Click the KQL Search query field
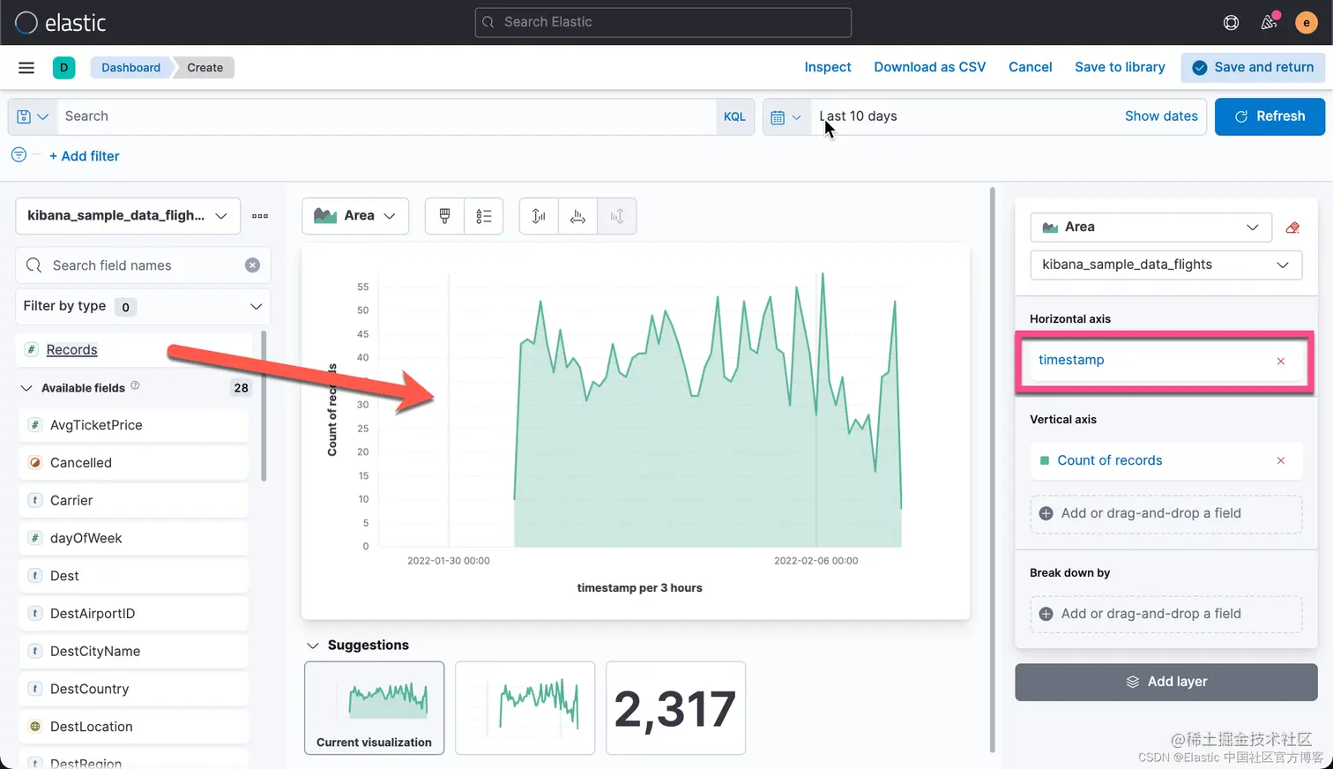The width and height of the screenshot is (1333, 769). 386,116
